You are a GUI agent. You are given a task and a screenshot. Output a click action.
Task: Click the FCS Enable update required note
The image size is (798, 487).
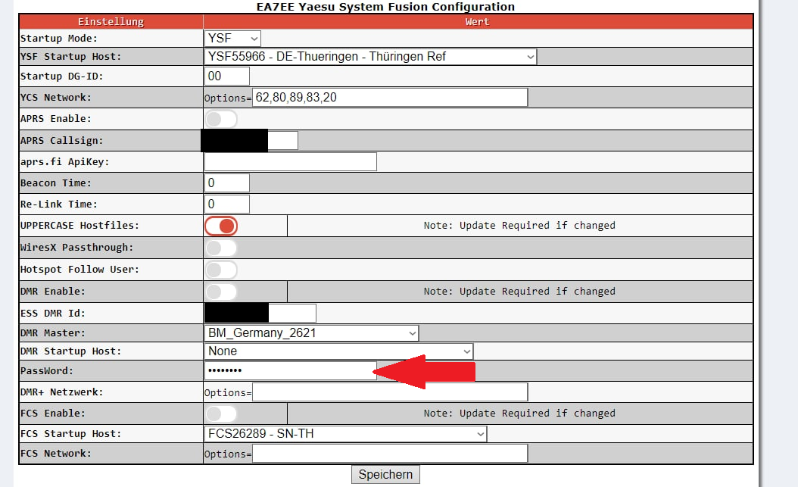pos(519,414)
